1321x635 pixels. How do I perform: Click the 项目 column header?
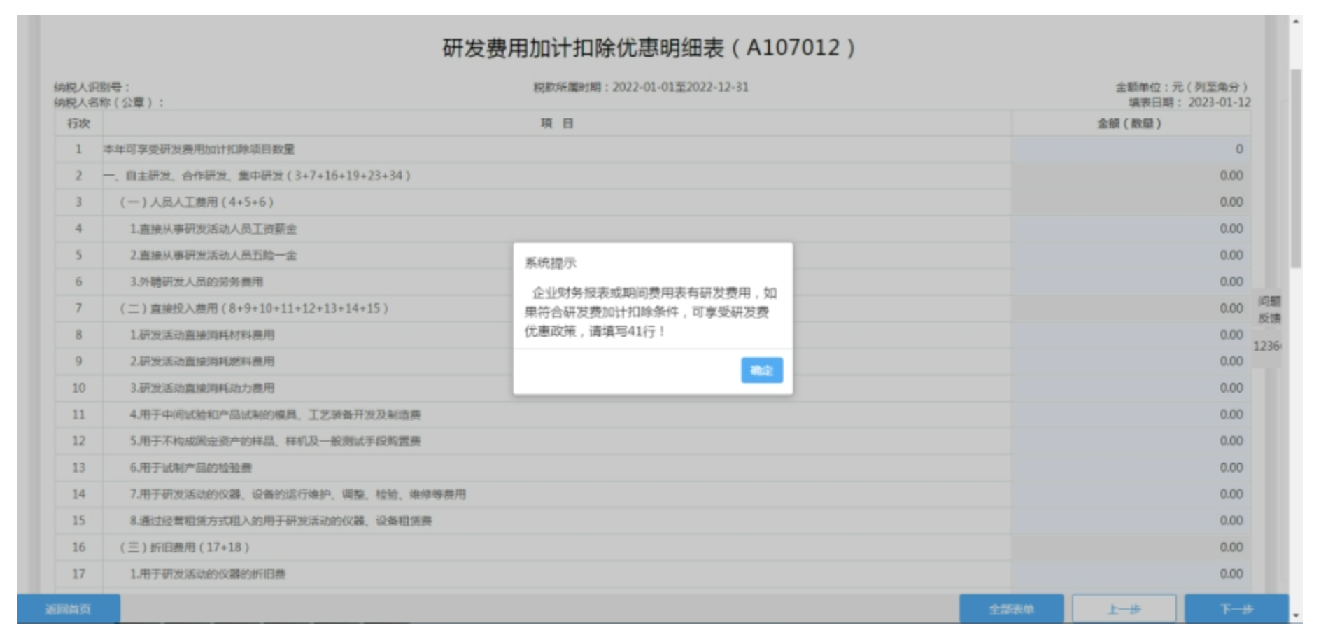click(x=557, y=123)
